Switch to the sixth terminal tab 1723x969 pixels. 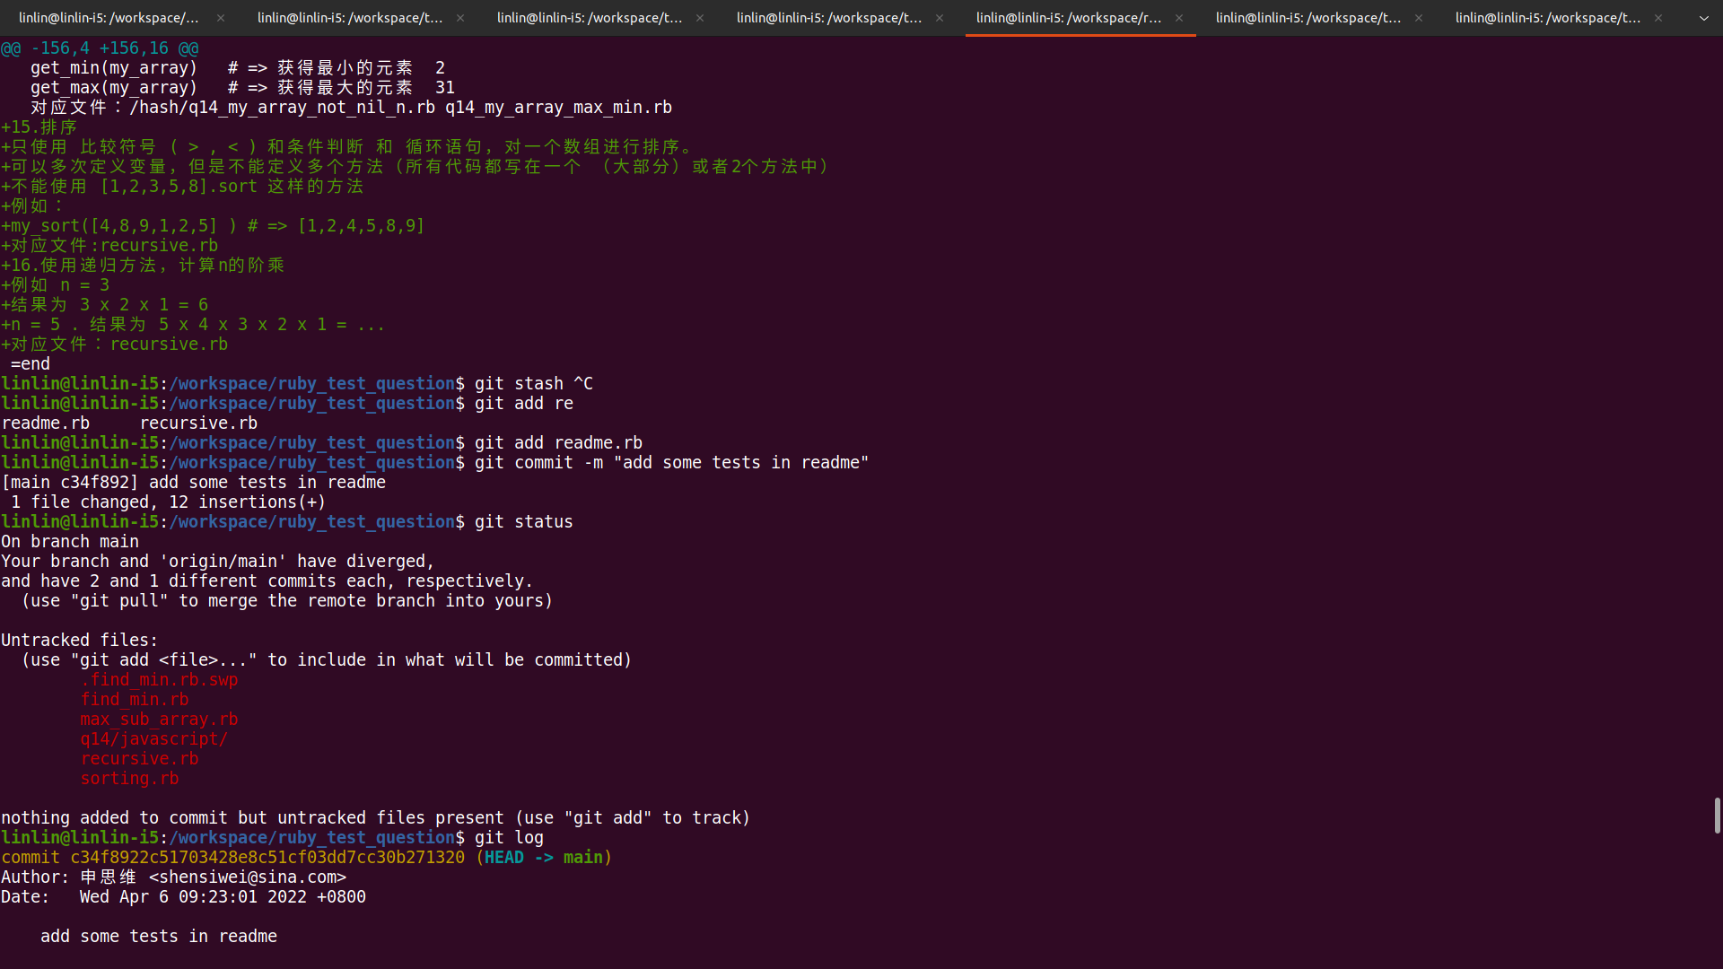click(1308, 18)
